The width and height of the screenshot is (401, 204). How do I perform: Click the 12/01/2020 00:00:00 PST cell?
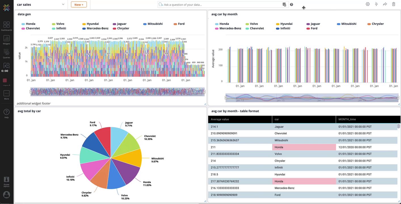366,147
